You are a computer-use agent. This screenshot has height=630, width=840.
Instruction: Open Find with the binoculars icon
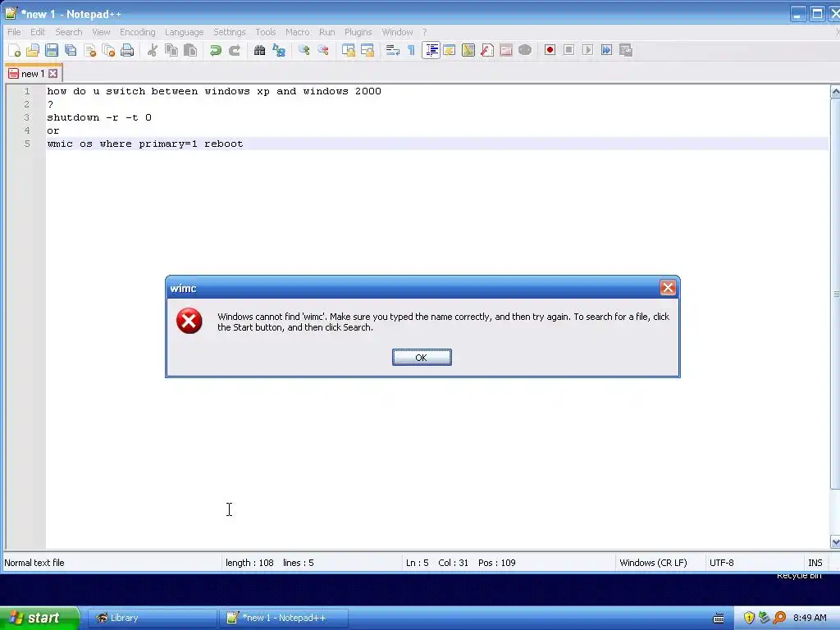coord(260,50)
